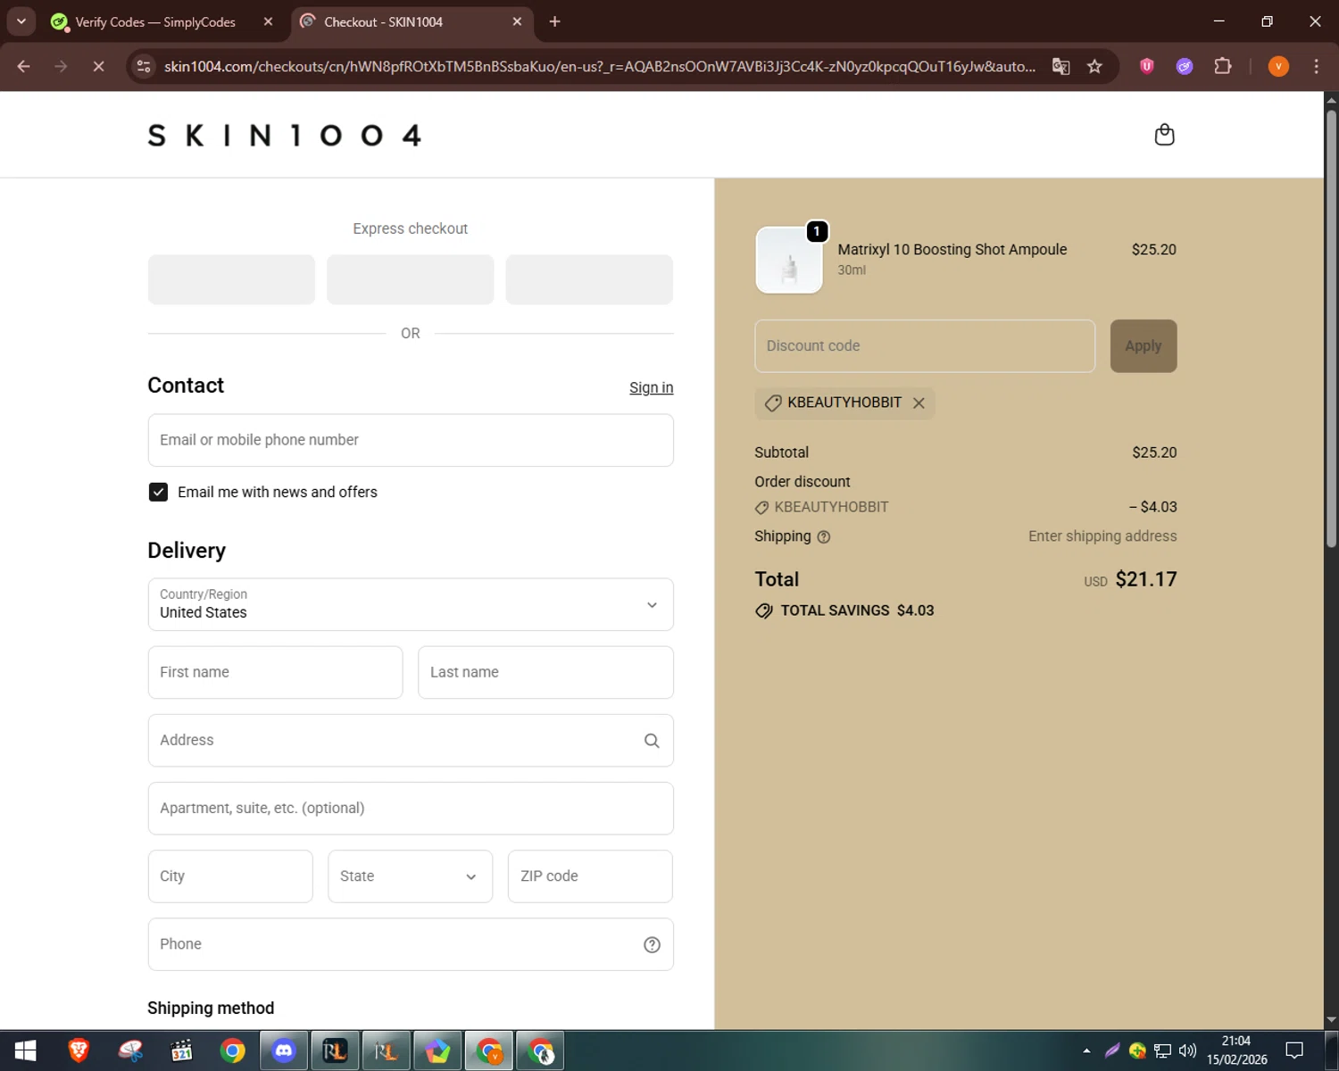Image resolution: width=1339 pixels, height=1071 pixels.
Task: Click the City field
Action: (x=230, y=876)
